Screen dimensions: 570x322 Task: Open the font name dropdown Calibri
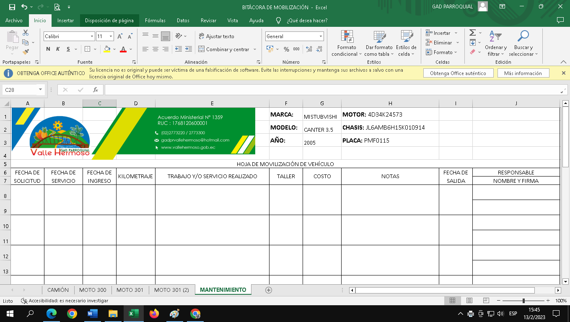[92, 36]
